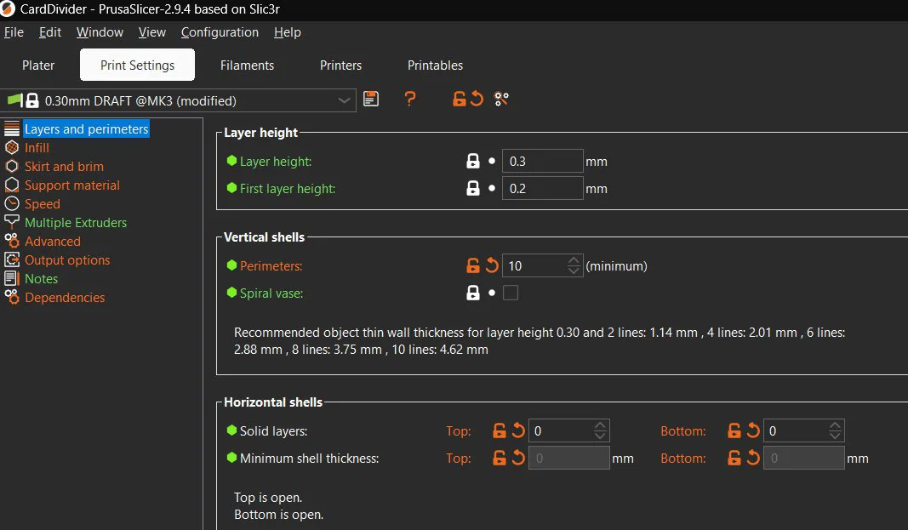Click the Skirt and brim hexagon icon
This screenshot has width=908, height=530.
coord(12,166)
